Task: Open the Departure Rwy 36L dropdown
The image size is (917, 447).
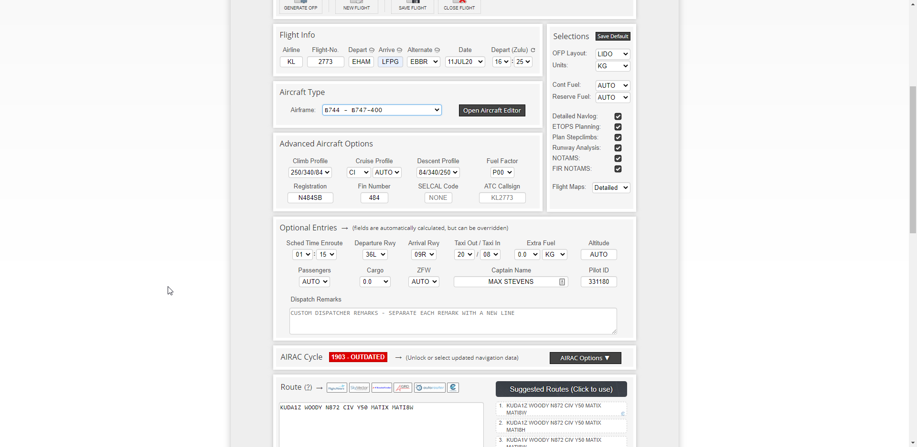Action: point(375,255)
